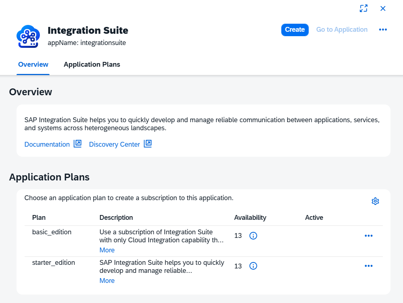Image resolution: width=403 pixels, height=303 pixels.
Task: Click the Integration Suite cloud logo
Action: (28, 37)
